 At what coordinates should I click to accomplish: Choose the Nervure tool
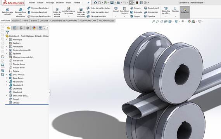pyautogui.click(x=135, y=8)
